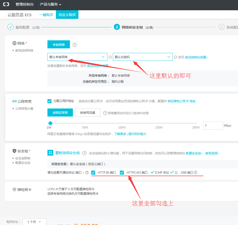Click help icon after 22、3389 端口

pyautogui.click(x=196, y=173)
